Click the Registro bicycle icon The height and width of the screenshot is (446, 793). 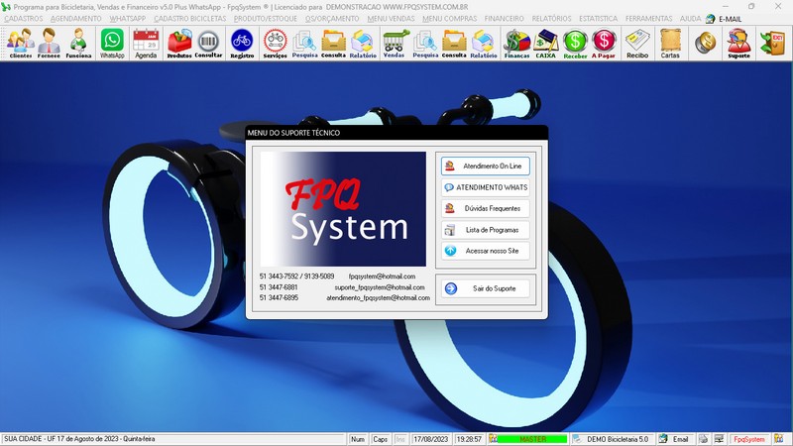(x=241, y=43)
